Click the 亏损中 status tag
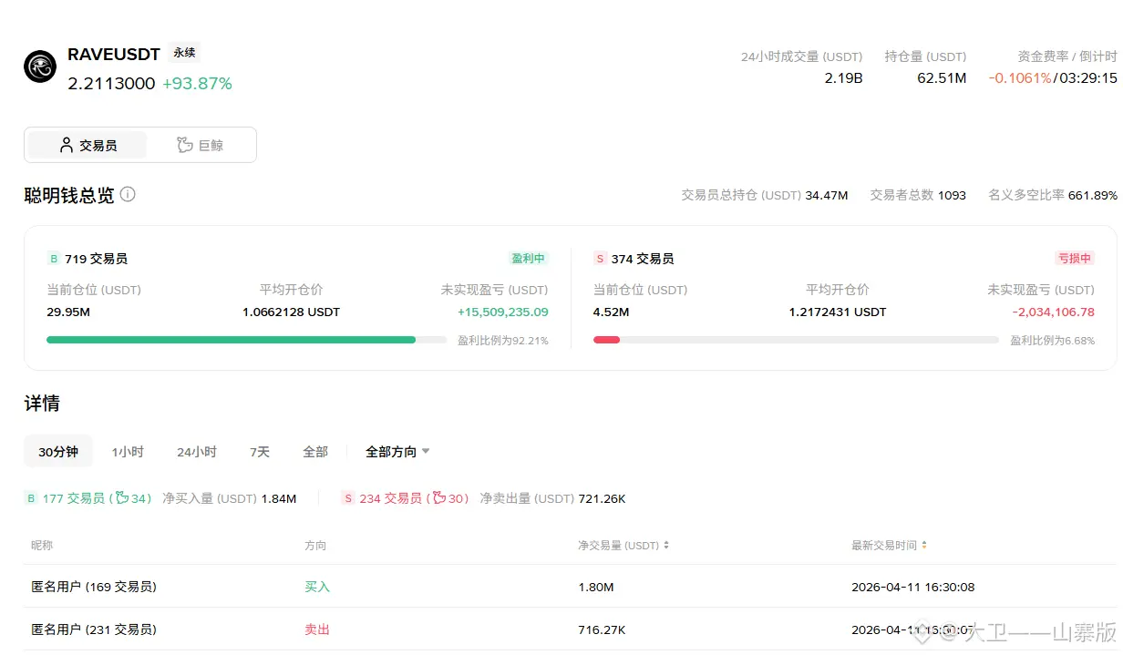 click(1075, 259)
